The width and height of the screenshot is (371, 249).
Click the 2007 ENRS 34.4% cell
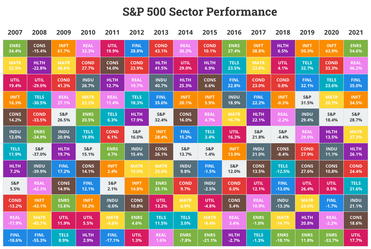(15, 48)
